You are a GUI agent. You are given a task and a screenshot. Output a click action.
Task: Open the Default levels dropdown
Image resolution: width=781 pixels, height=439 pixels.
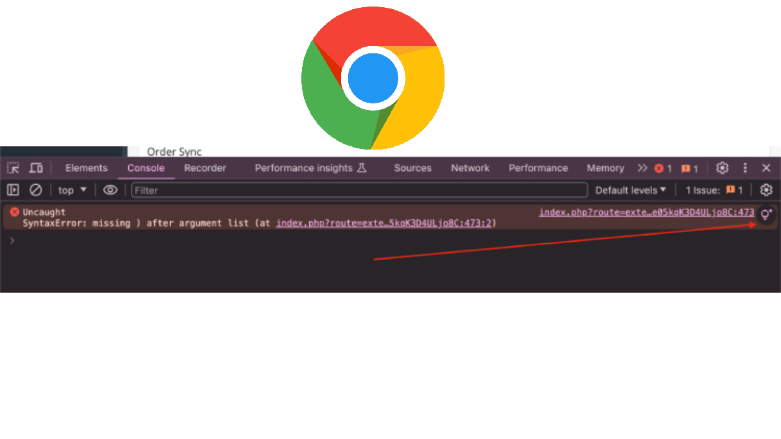click(x=631, y=190)
